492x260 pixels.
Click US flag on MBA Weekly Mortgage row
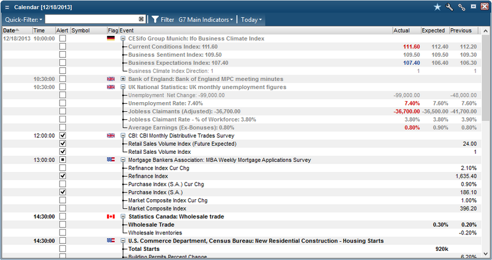click(111, 160)
